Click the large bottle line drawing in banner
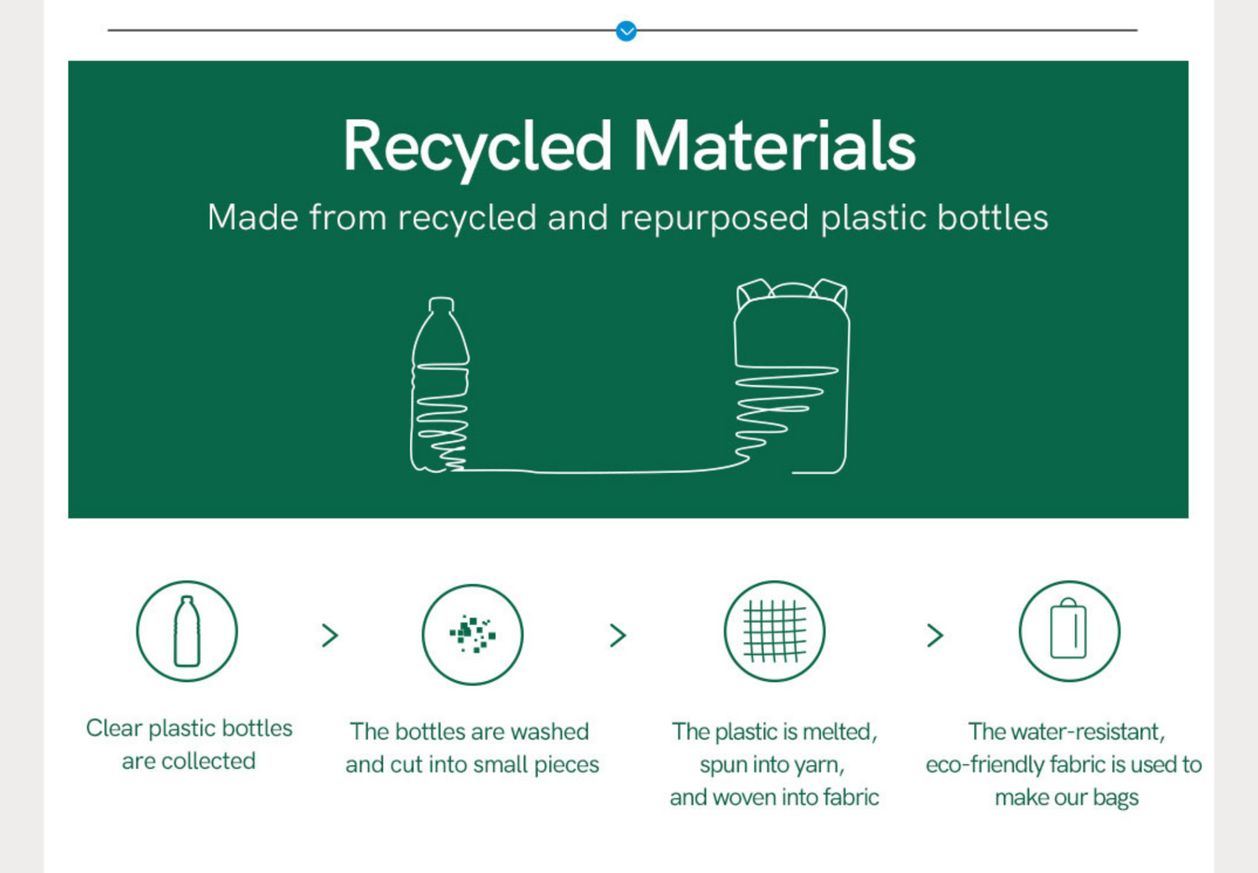Screen dimensions: 1258x873 click(x=439, y=386)
